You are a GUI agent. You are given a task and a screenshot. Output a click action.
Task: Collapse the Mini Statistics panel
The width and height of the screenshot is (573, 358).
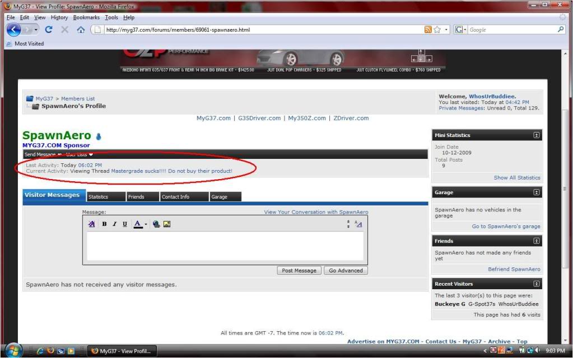tap(536, 134)
